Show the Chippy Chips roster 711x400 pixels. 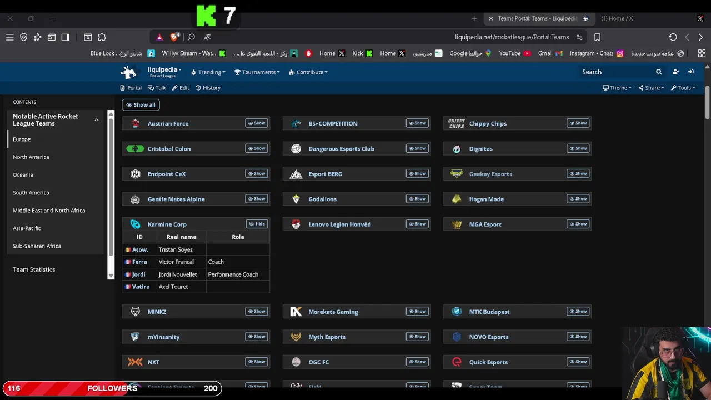578,123
